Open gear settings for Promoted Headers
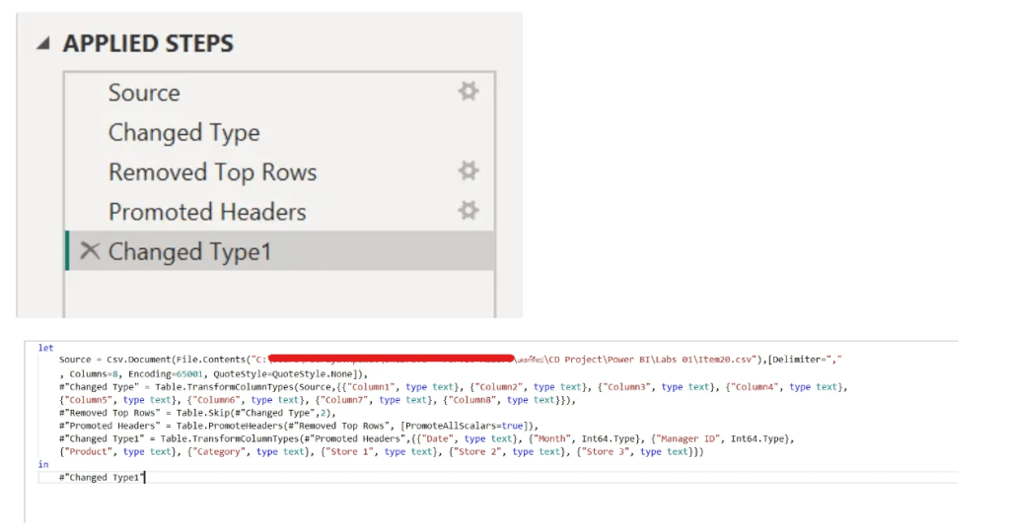 tap(468, 211)
